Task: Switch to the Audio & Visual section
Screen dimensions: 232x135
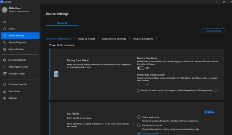Action: tap(86, 39)
